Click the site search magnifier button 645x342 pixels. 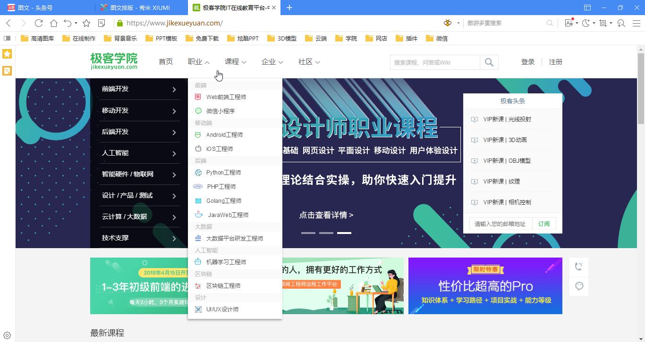pos(489,62)
